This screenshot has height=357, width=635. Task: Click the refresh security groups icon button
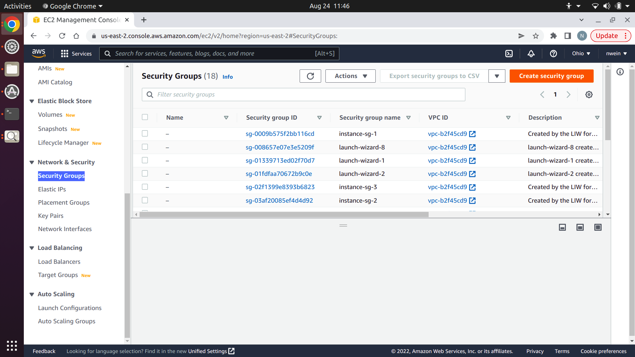pos(310,76)
